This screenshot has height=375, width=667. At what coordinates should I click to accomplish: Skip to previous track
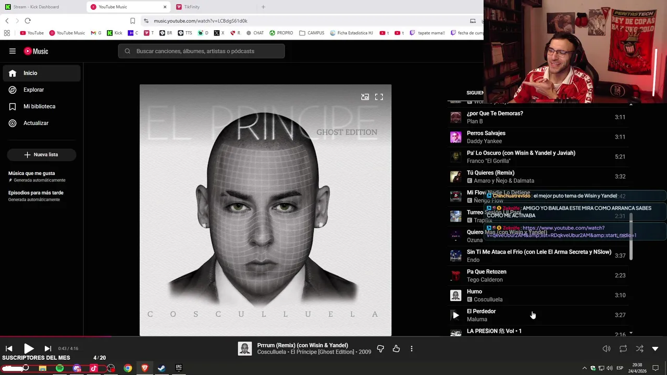pyautogui.click(x=9, y=348)
